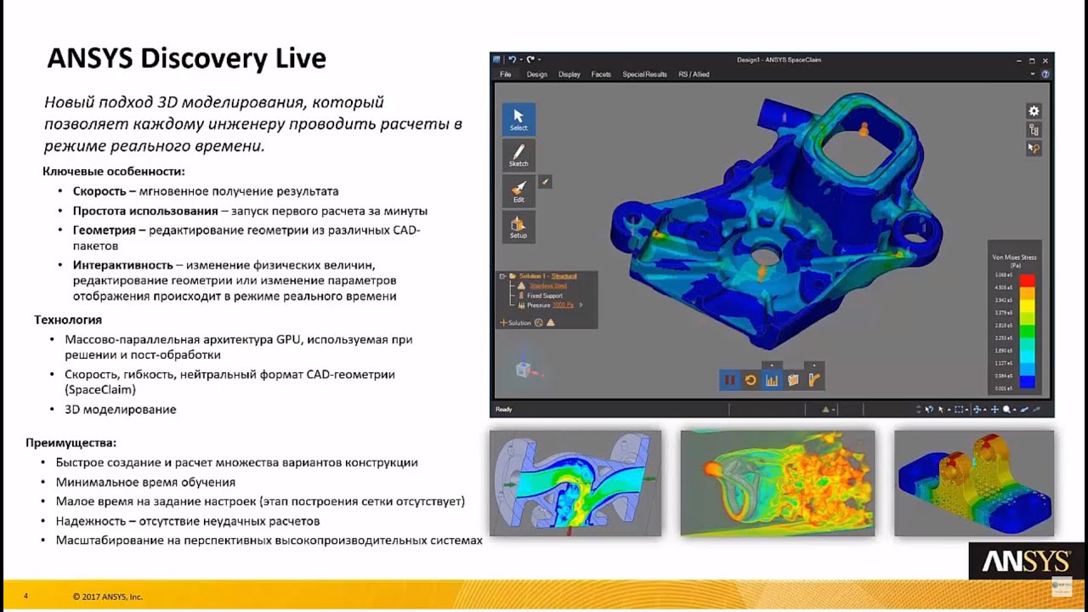Select the Fixed Support tree item
The width and height of the screenshot is (1088, 612).
click(x=546, y=295)
